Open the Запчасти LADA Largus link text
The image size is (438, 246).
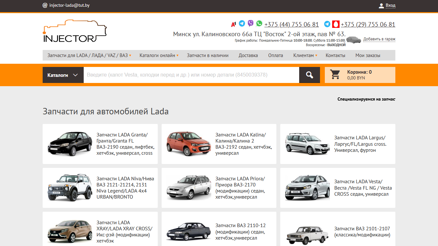360,144
